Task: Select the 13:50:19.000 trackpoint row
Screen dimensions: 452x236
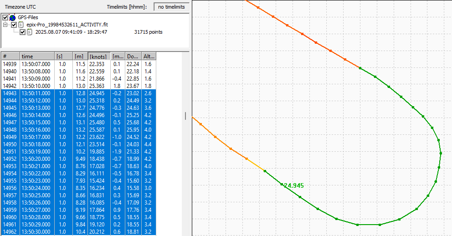Action: coord(36,151)
